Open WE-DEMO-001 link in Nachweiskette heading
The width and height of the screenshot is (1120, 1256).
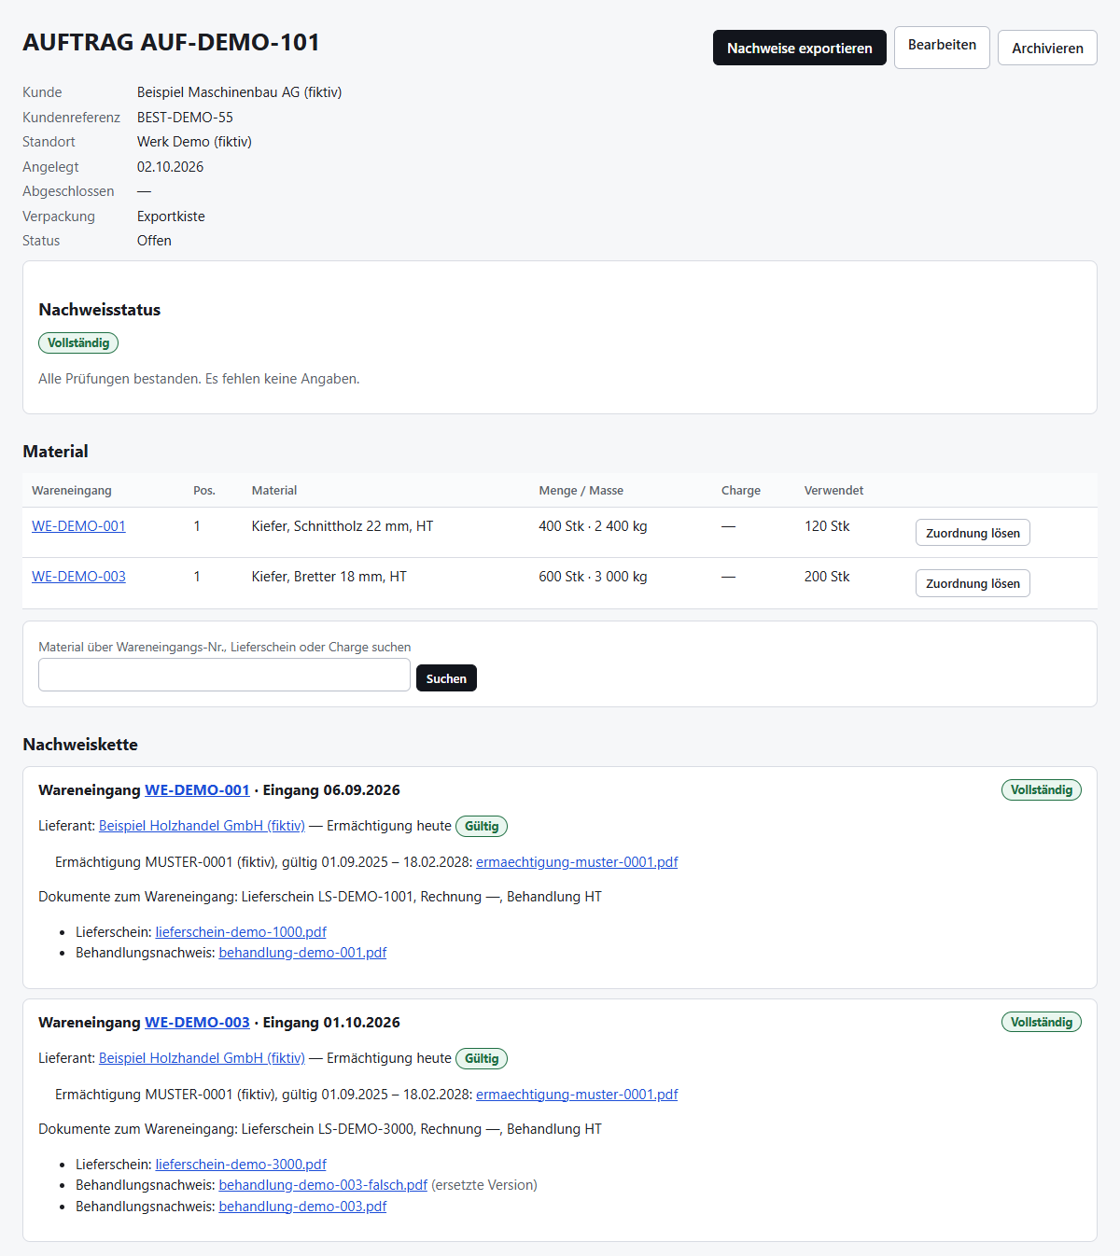pos(197,790)
